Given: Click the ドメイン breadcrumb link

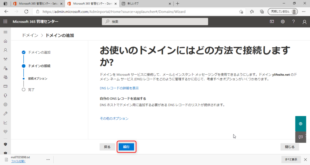Looking at the screenshot, I should point(30,35).
